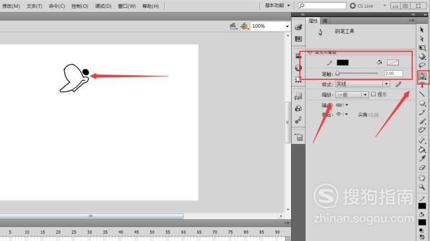Select the white arrow Subselection tool
This screenshot has height=241, width=430.
(x=422, y=39)
